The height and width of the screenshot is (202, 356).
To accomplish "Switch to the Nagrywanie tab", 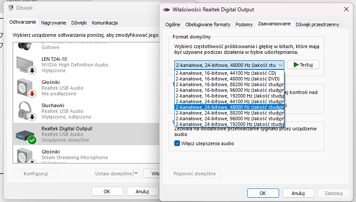I will pyautogui.click(x=54, y=23).
